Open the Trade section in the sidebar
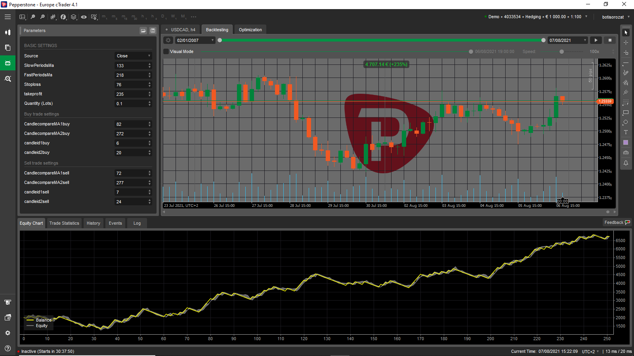Screen dimensions: 634x356 pos(8,32)
